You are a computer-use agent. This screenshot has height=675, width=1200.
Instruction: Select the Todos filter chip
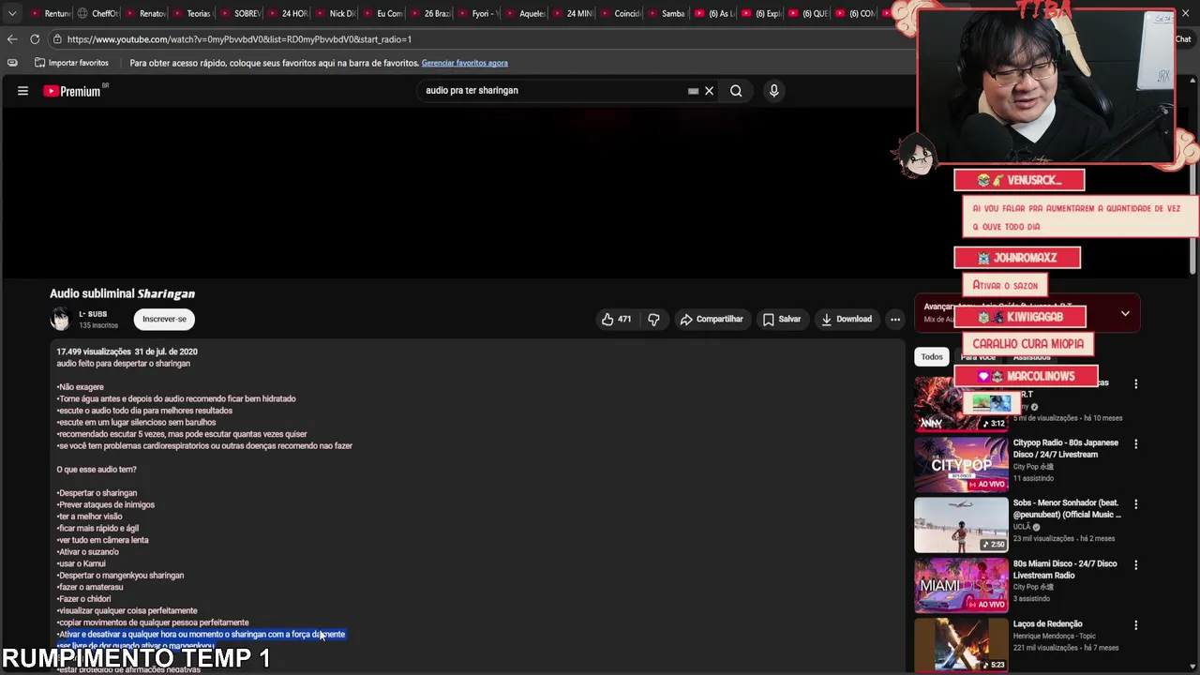click(931, 356)
